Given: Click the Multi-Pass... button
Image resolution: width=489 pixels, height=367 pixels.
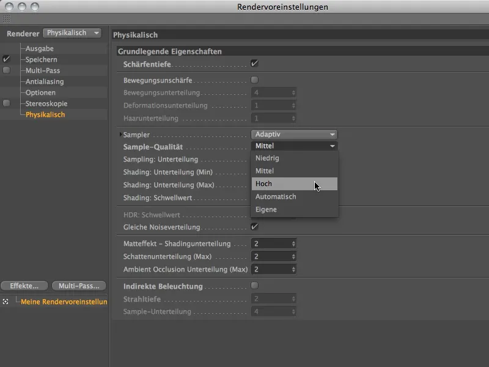Looking at the screenshot, I should tap(79, 286).
